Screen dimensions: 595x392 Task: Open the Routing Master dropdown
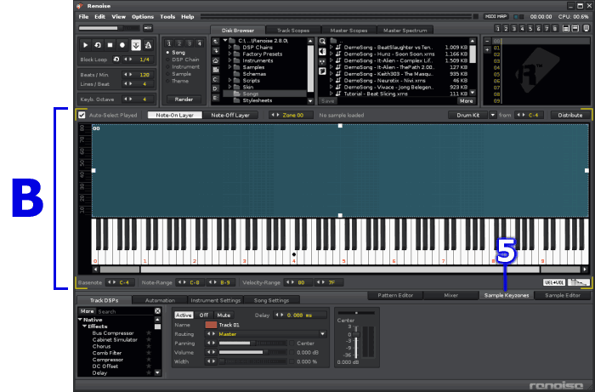coord(322,334)
